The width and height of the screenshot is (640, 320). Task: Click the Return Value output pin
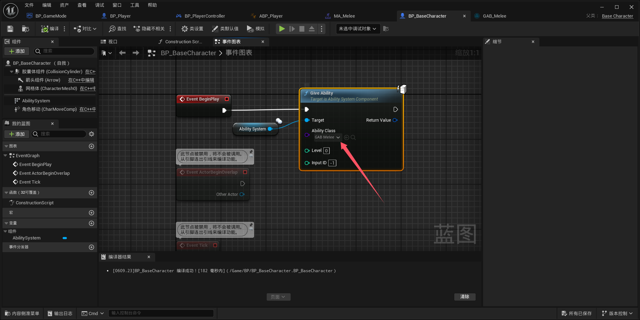point(395,120)
